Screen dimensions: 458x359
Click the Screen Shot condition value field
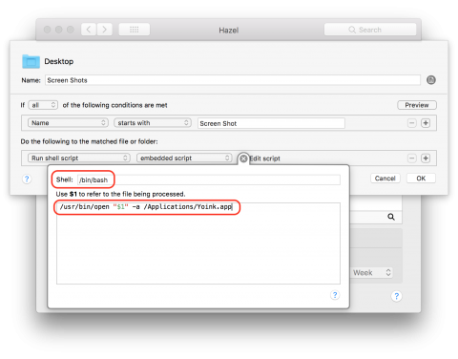pos(271,123)
